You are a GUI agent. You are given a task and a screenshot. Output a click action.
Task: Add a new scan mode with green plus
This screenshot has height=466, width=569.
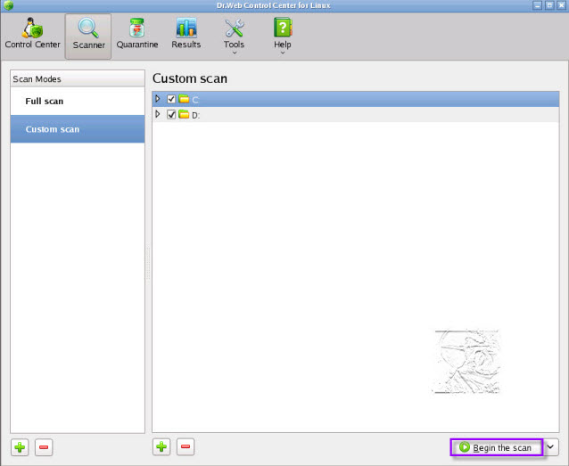point(20,447)
